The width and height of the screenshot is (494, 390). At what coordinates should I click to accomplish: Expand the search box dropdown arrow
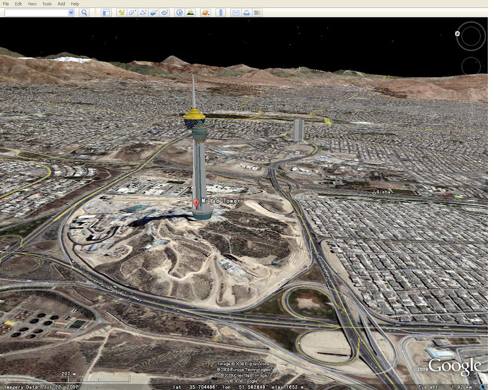pos(71,12)
